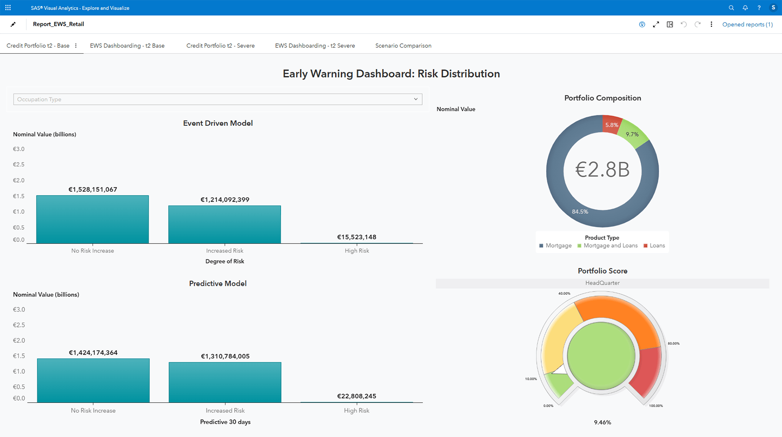Toggle the side panel layout icon
The image size is (782, 437).
pyautogui.click(x=670, y=24)
